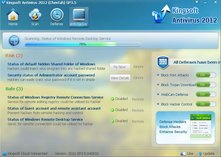This screenshot has height=157, width=221.
Task: Click 'Security status of Administrator account password'
Action: tap(51, 75)
